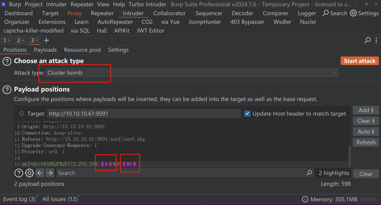Switch to the Collaborator tab

click(169, 13)
